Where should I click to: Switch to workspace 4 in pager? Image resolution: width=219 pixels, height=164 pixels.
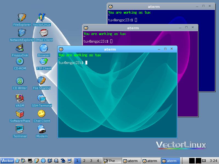[98, 161]
